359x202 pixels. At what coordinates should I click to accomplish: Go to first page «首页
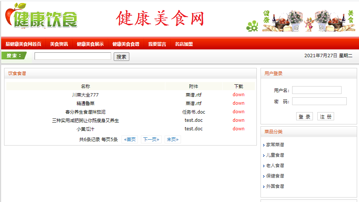tap(130, 139)
